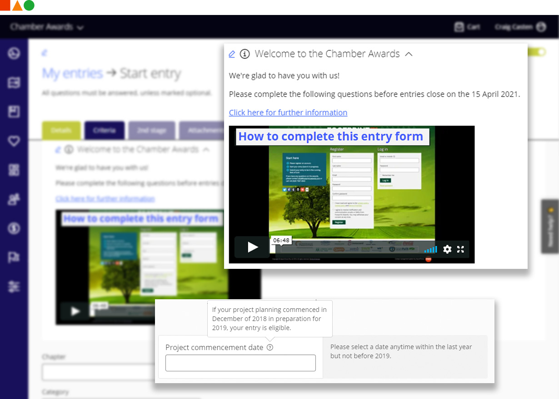This screenshot has height=399, width=559.
Task: Open the Chamber Awards dropdown menu
Action: click(x=47, y=27)
